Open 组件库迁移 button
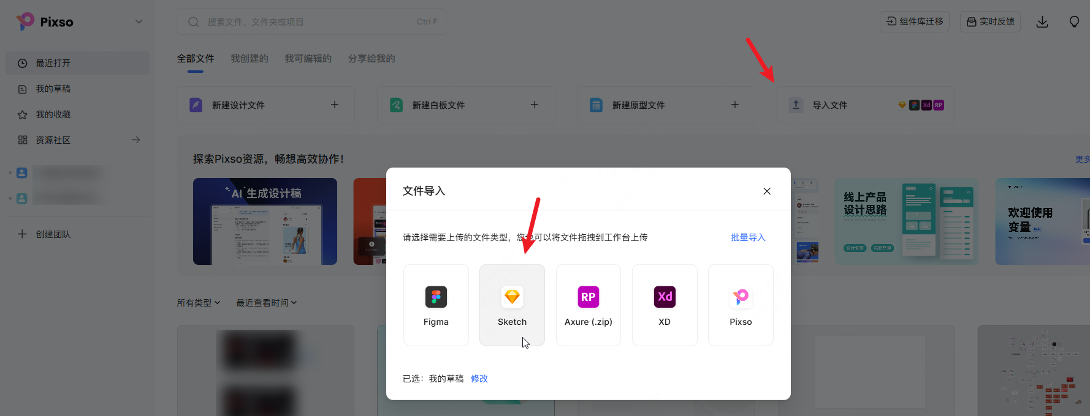The width and height of the screenshot is (1090, 416). coord(915,21)
